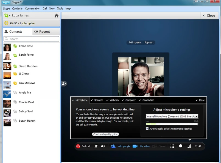Click the Home icon beside Luca James

click(57, 16)
